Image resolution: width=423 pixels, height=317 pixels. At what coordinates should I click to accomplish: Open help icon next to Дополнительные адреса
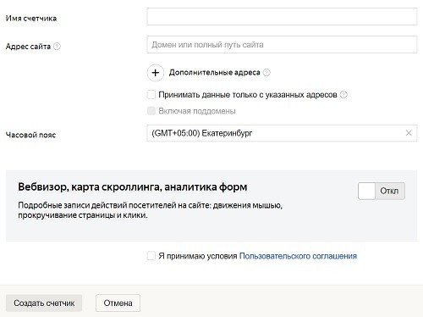(x=266, y=73)
